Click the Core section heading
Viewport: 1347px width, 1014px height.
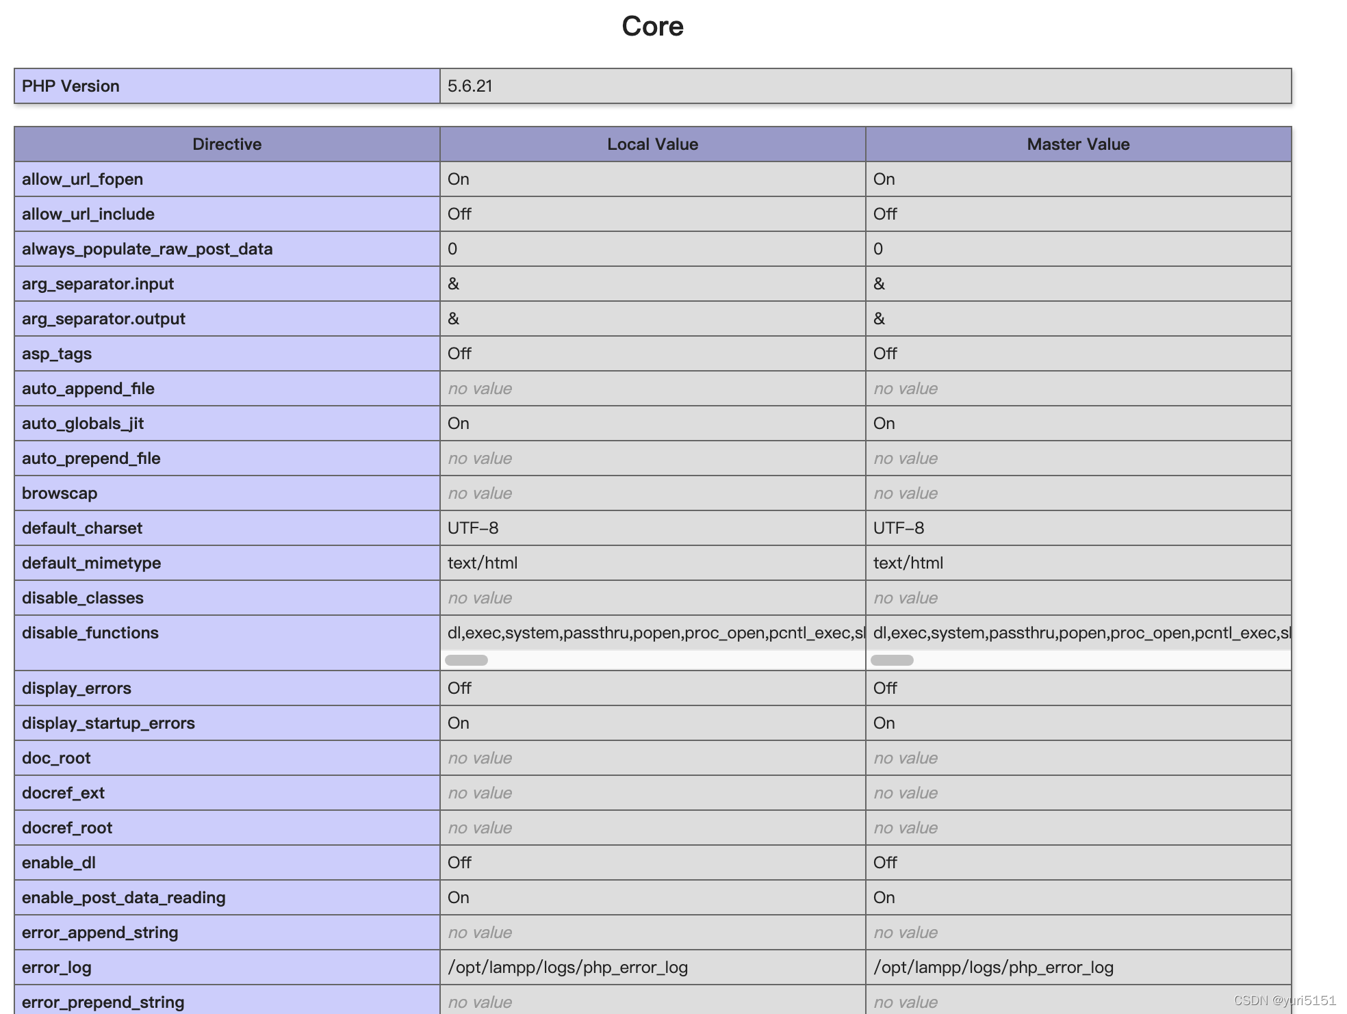(x=652, y=27)
